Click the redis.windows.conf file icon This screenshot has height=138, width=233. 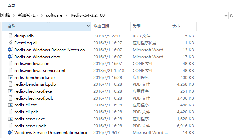(11, 63)
